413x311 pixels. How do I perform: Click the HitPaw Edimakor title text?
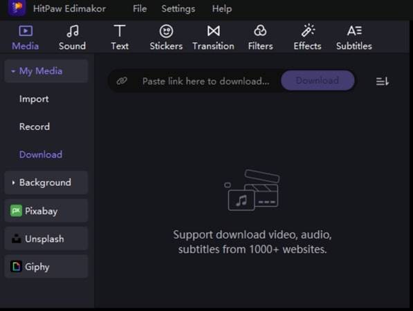[x=70, y=9]
